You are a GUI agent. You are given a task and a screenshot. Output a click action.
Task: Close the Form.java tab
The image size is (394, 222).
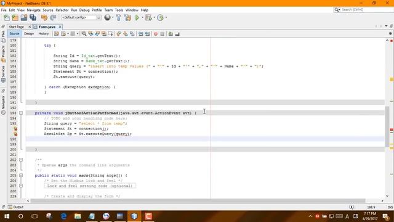[x=60, y=27]
